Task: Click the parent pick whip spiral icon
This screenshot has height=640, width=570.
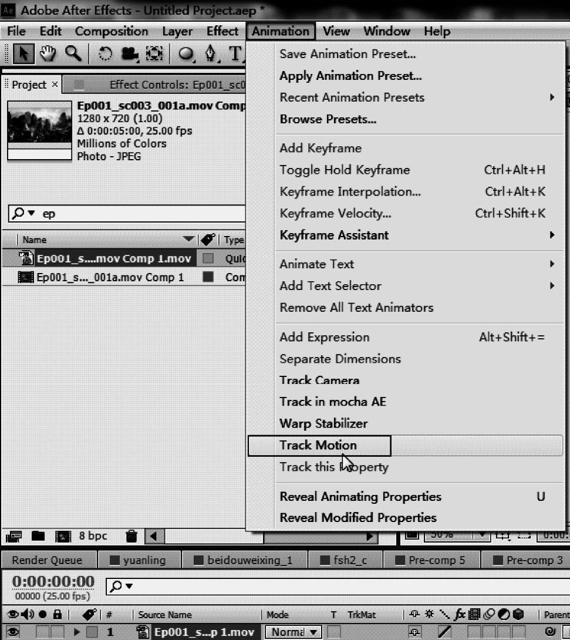Action: (x=550, y=632)
